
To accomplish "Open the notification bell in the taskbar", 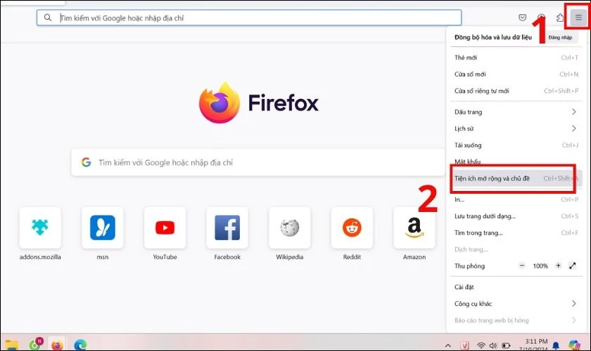I will (x=556, y=345).
